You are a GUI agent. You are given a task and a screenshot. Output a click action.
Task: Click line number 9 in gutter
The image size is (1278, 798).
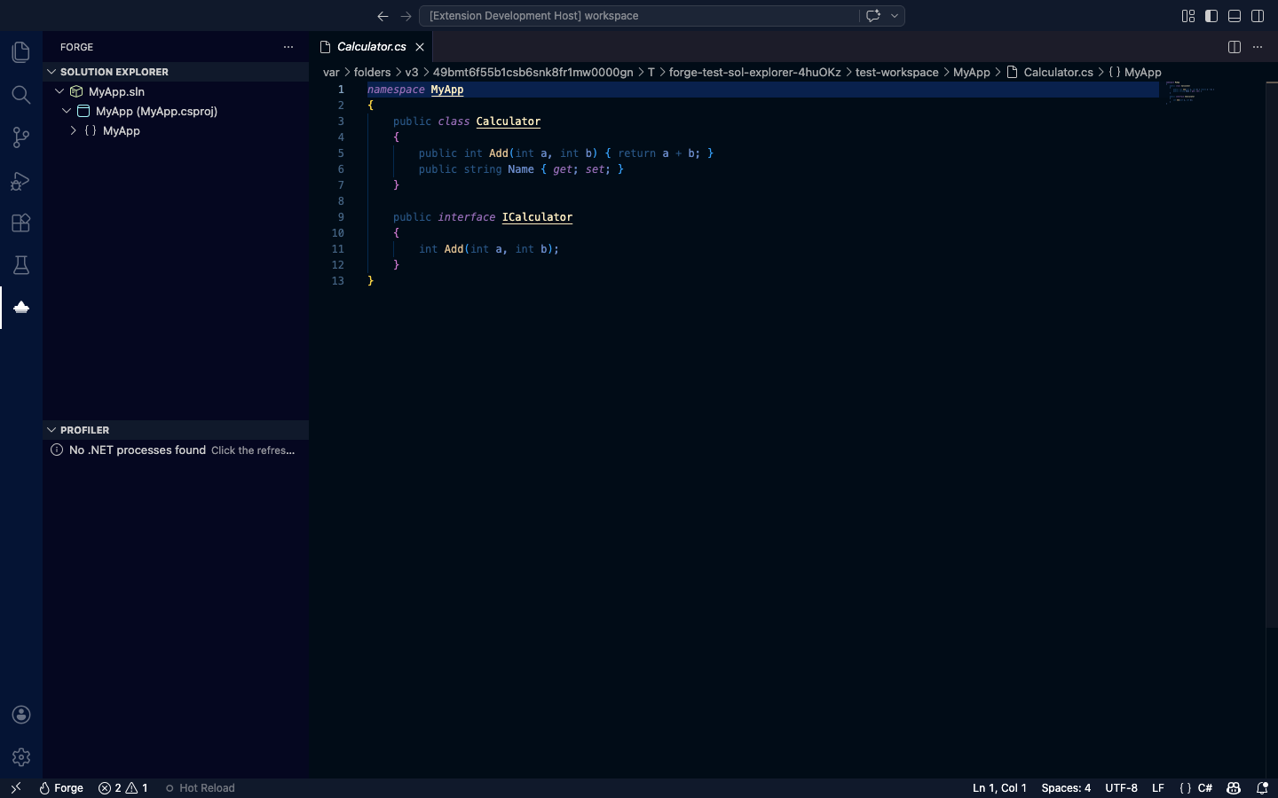click(x=341, y=217)
